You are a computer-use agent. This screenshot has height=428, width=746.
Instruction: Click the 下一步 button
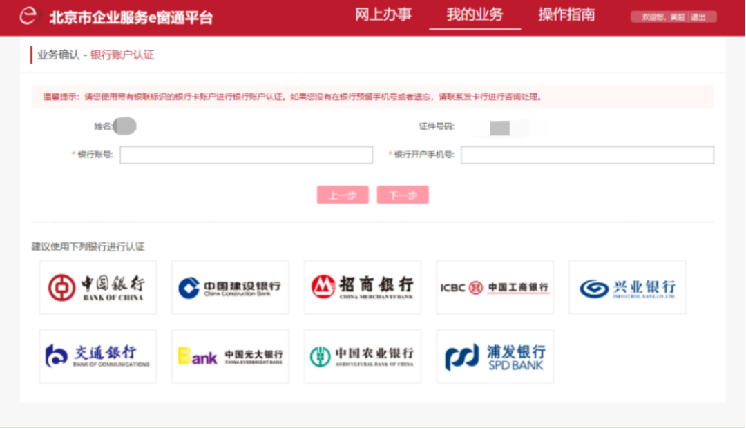point(403,195)
